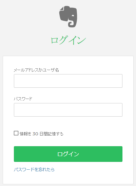Viewport: 136px width, 186px height.
Task: Click the 情報を 30 日間記憶する label text
Action: click(41, 134)
